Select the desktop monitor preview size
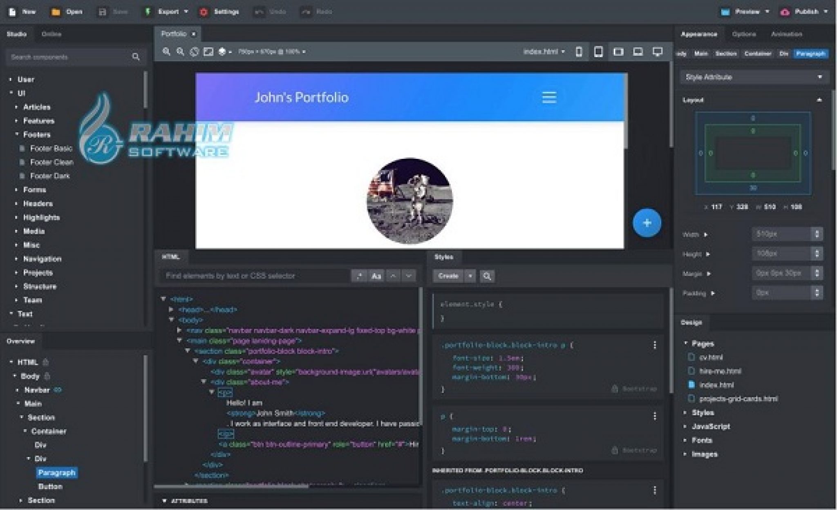 [x=657, y=52]
